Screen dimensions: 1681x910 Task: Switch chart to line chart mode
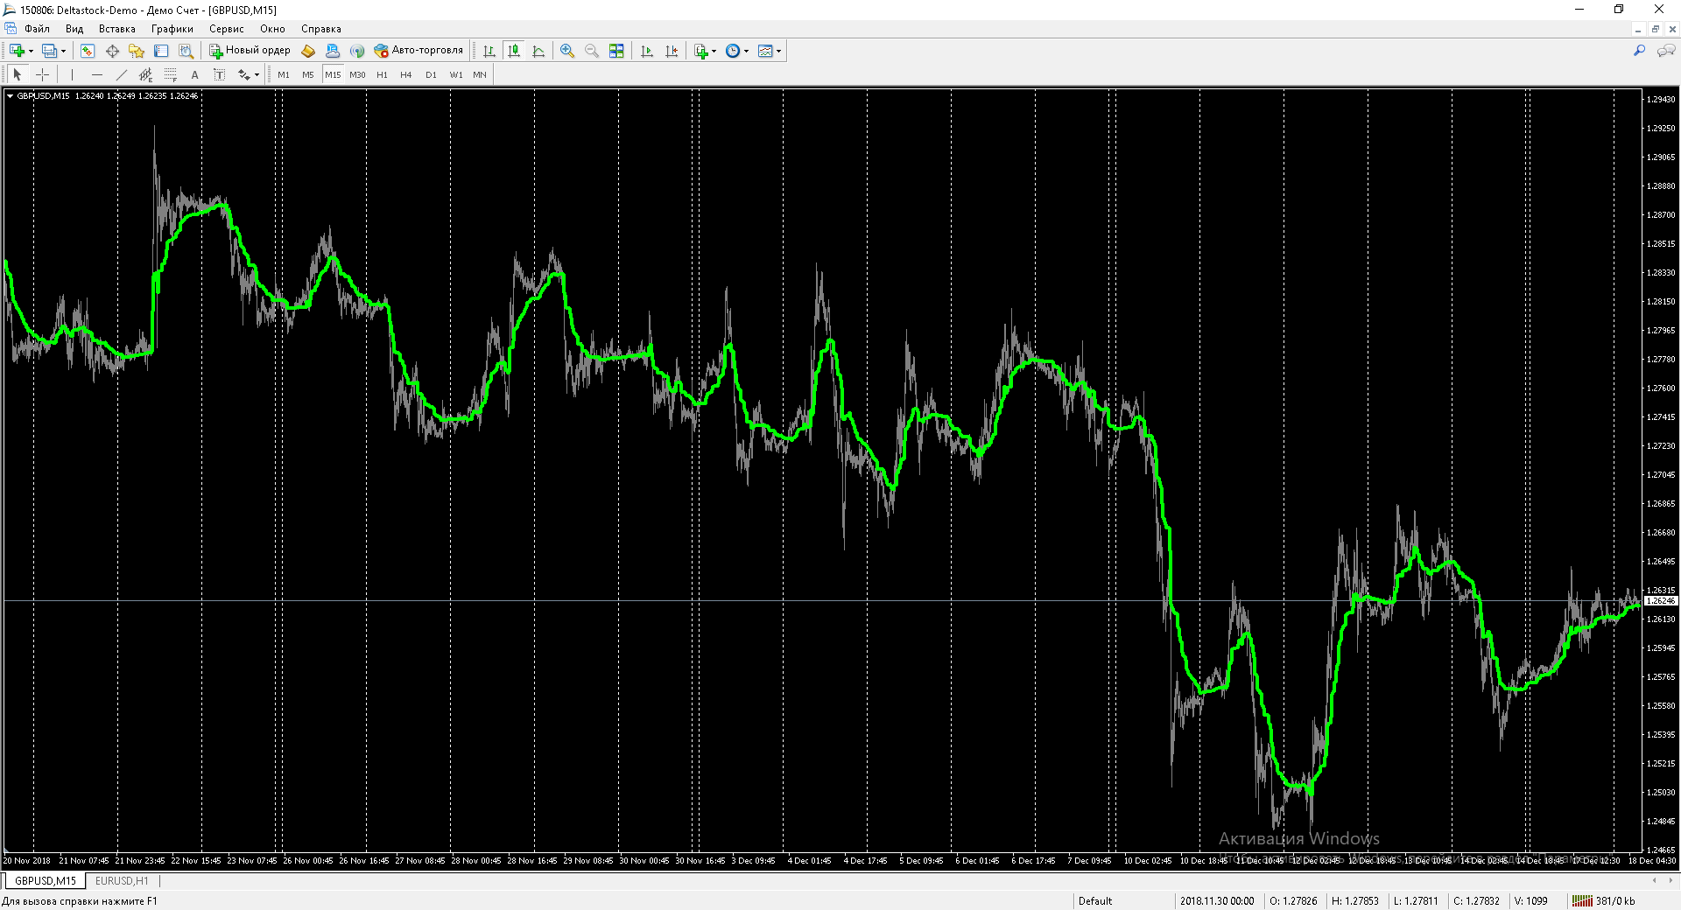[x=538, y=51]
